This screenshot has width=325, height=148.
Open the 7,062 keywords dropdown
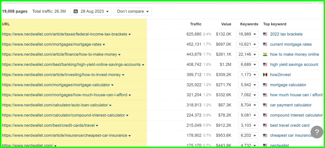coord(248,95)
